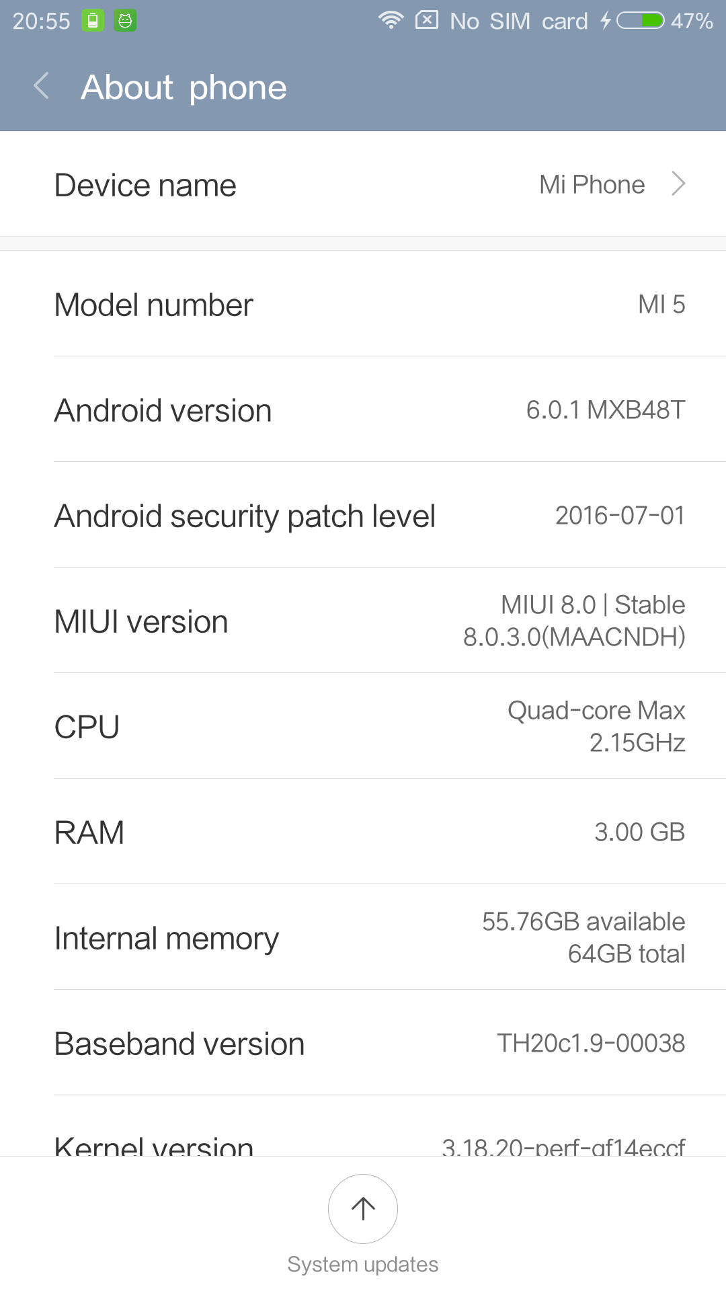
Task: Tap the RAM 3.00 GB row
Action: click(363, 832)
